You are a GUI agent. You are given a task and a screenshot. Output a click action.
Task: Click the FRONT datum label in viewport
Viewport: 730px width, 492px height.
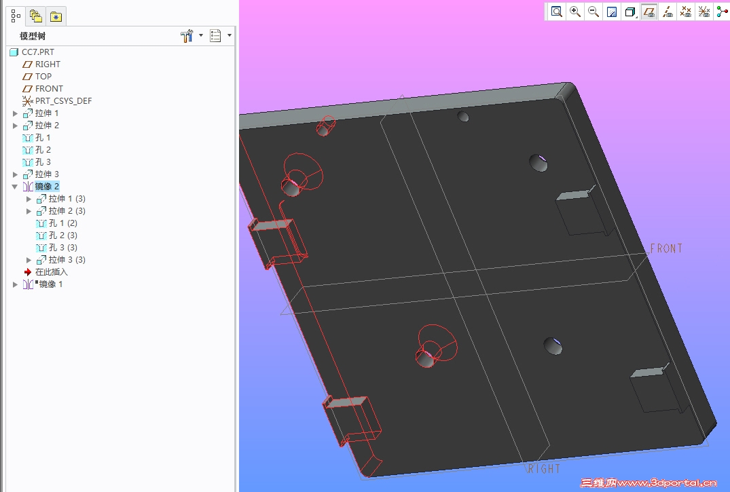(x=666, y=248)
